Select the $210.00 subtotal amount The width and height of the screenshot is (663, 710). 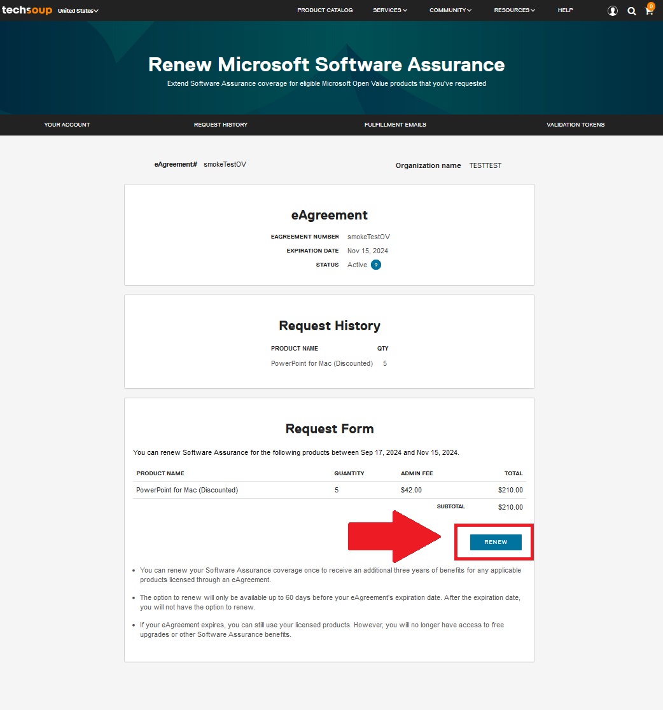coord(510,507)
